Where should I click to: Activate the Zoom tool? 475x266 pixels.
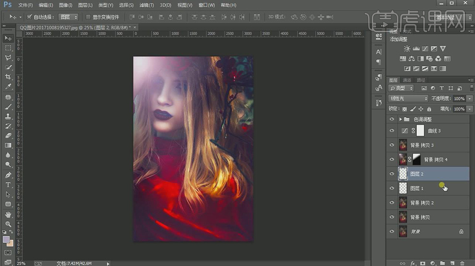click(8, 224)
